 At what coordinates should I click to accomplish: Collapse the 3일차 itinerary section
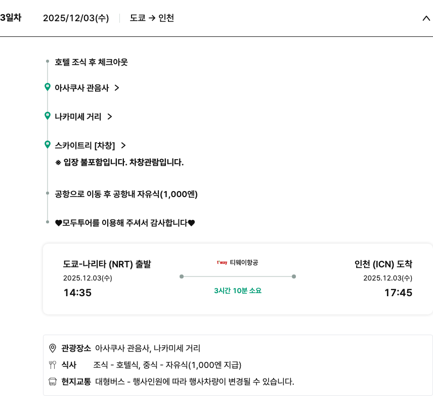tap(426, 18)
